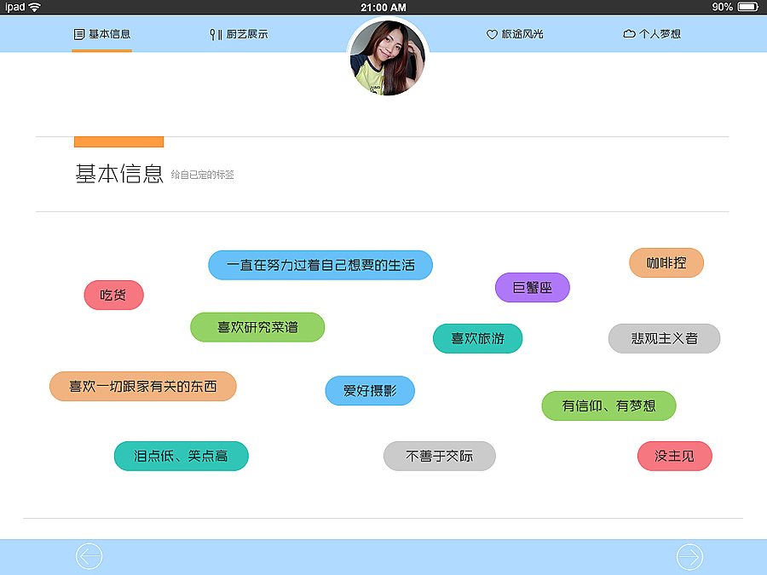This screenshot has height=575, width=767.
Task: Tap the 泪点低、笑点高 tag
Action: tap(181, 457)
